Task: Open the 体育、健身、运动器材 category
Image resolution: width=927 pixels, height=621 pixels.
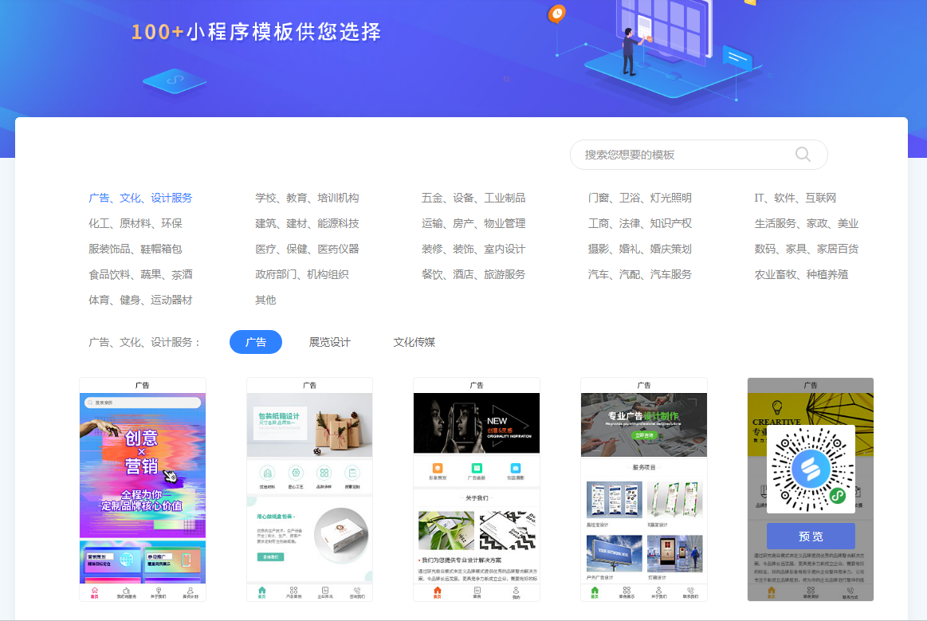Action: click(140, 299)
